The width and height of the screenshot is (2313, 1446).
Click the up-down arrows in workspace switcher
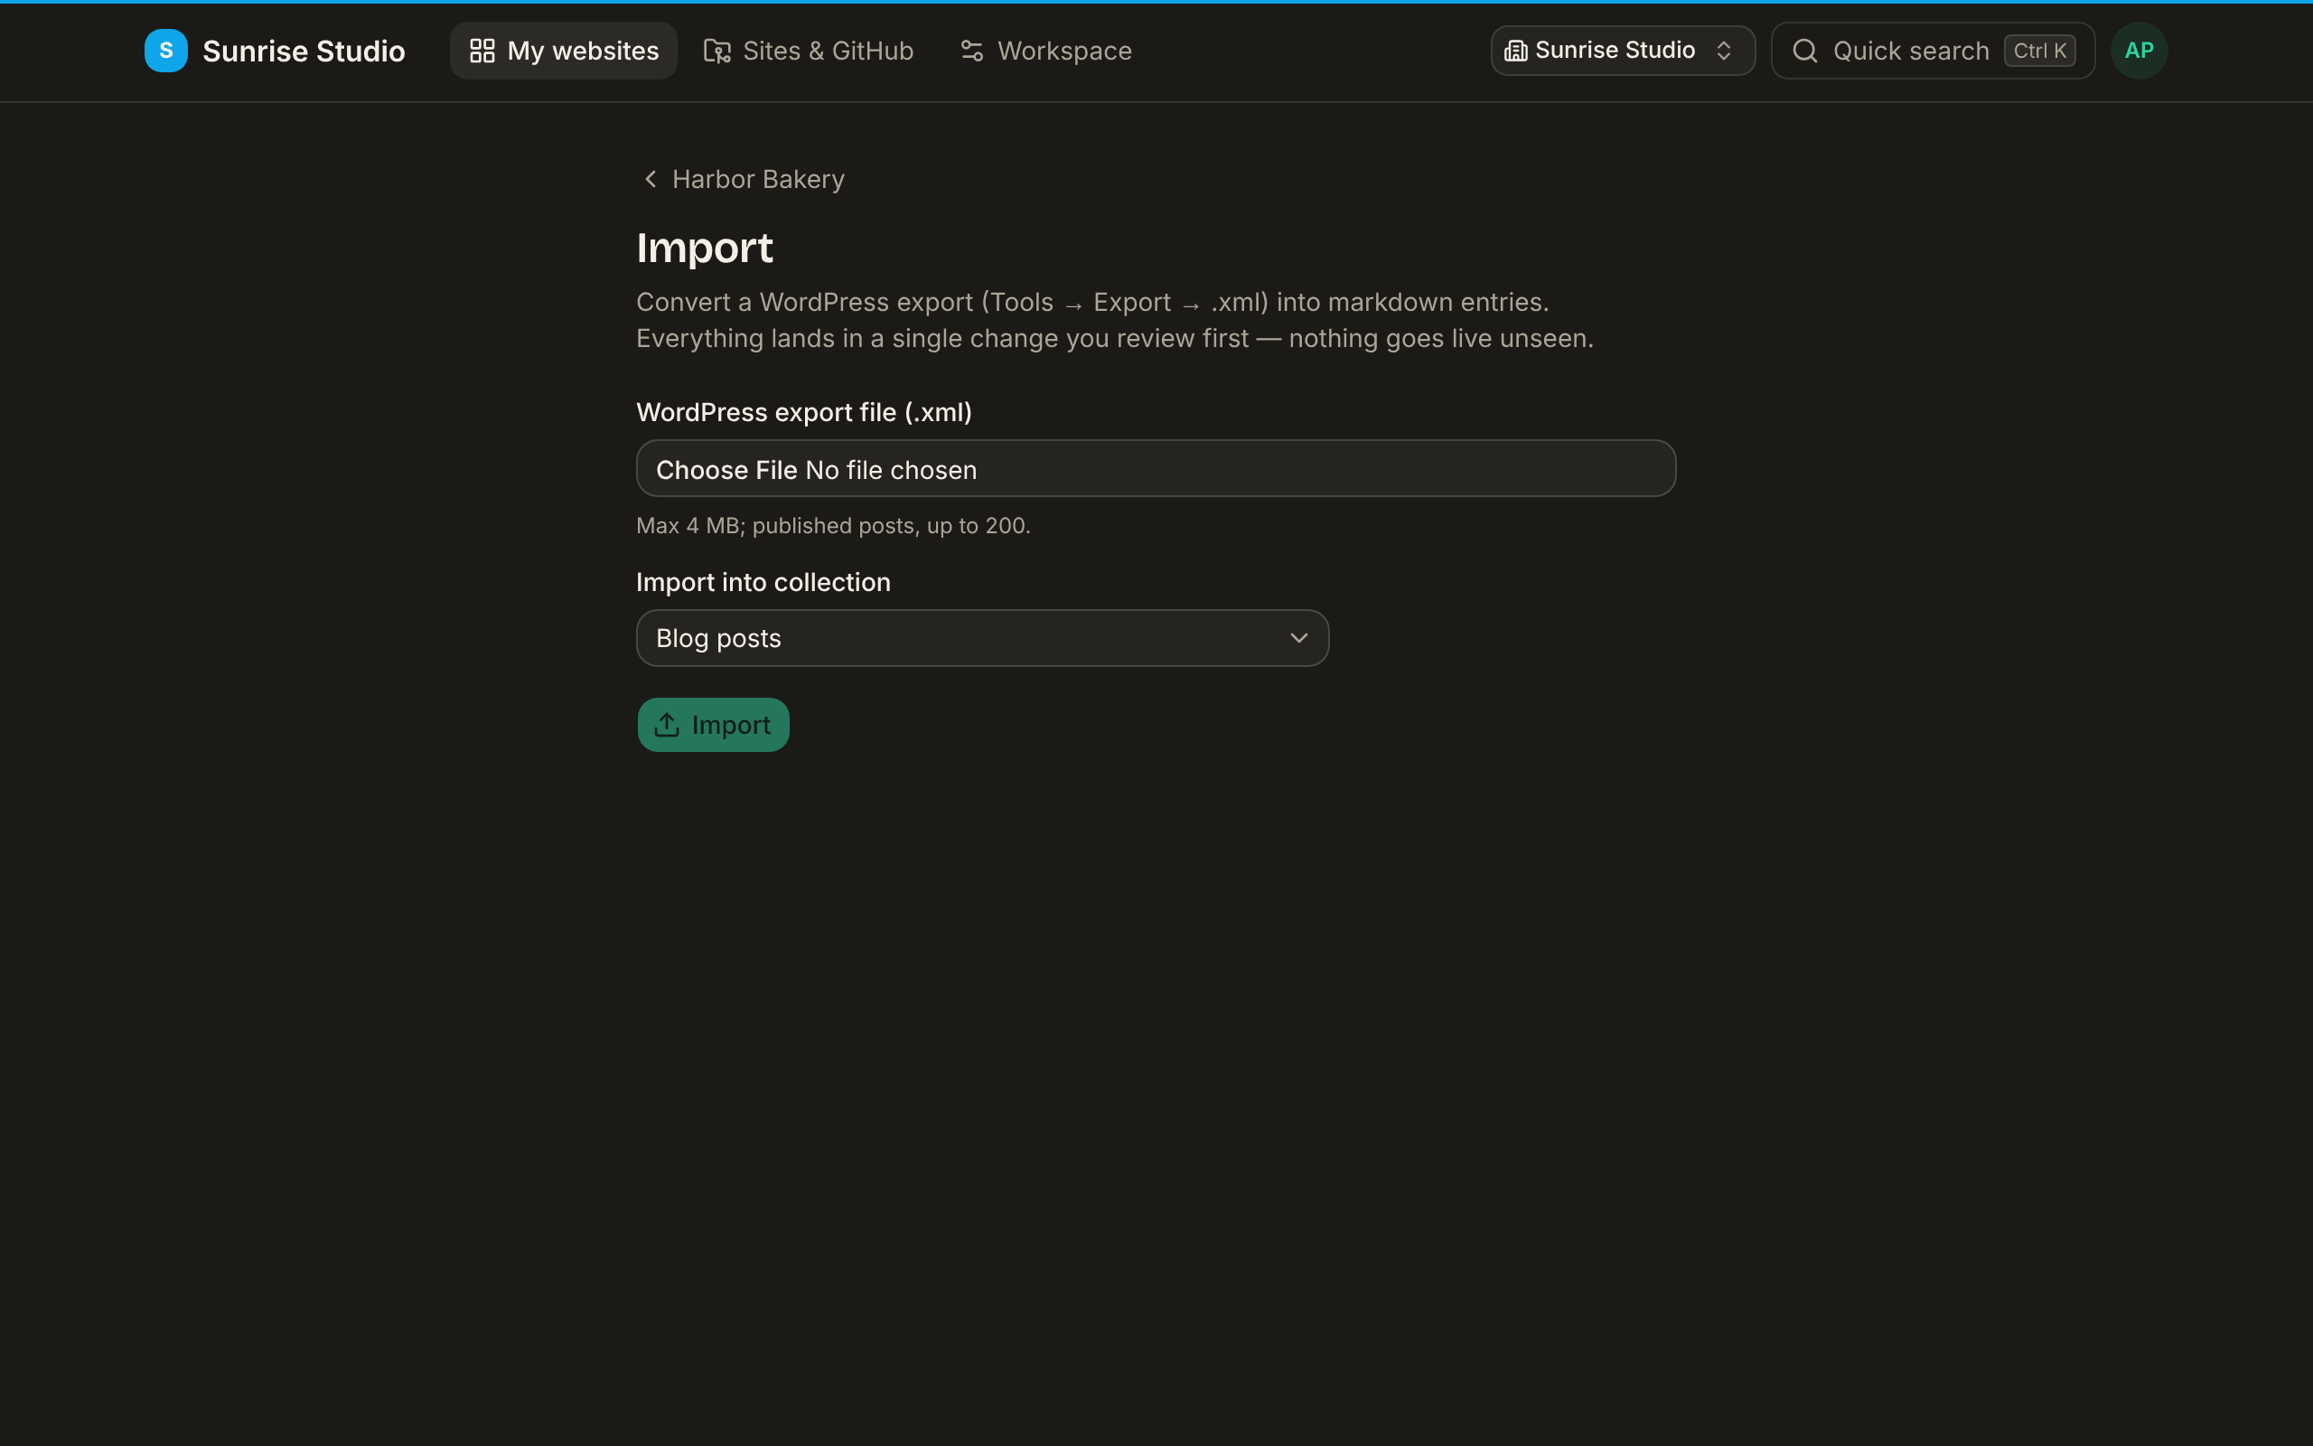[1723, 51]
